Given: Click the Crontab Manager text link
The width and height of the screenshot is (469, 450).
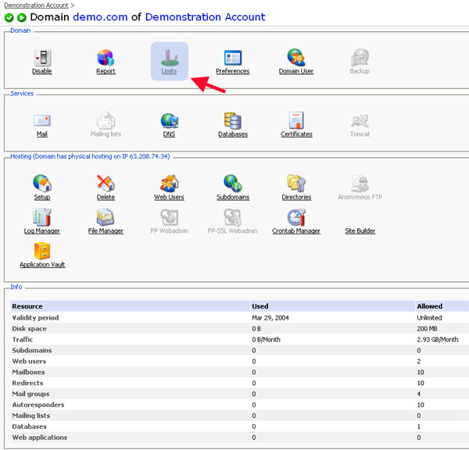Looking at the screenshot, I should [x=296, y=230].
